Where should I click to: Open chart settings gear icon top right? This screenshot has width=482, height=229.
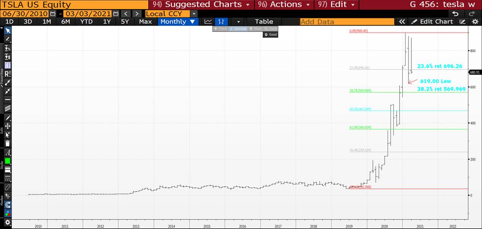tap(475, 22)
